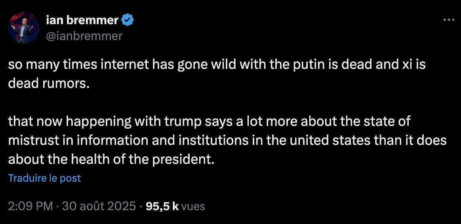Click Traduire le post to translate
This screenshot has height=224, width=461.
click(44, 178)
